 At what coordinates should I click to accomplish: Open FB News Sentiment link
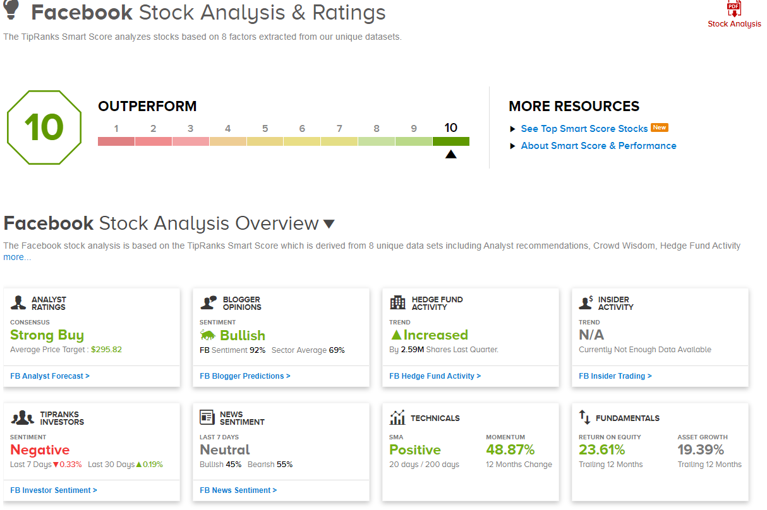click(238, 490)
